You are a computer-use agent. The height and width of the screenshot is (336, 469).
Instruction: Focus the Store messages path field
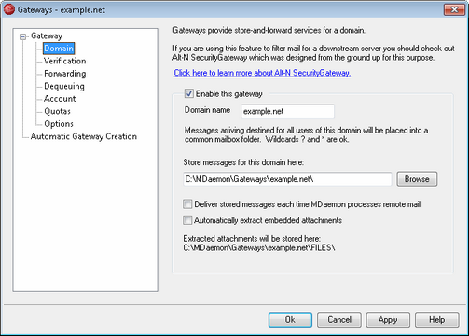(287, 179)
